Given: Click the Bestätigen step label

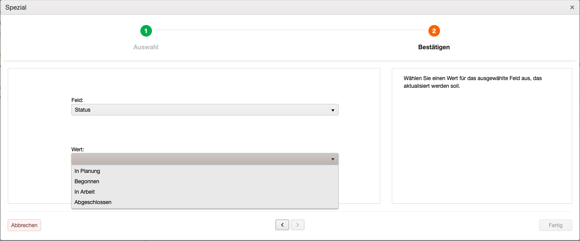Looking at the screenshot, I should coord(434,47).
